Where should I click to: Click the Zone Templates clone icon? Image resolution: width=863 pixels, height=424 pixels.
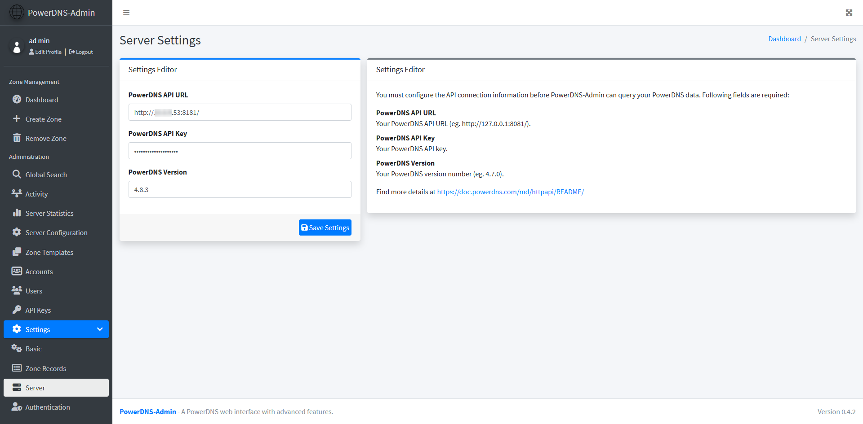point(17,252)
